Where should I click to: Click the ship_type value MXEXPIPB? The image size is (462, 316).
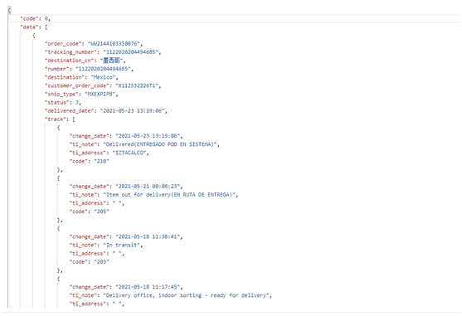[100, 95]
